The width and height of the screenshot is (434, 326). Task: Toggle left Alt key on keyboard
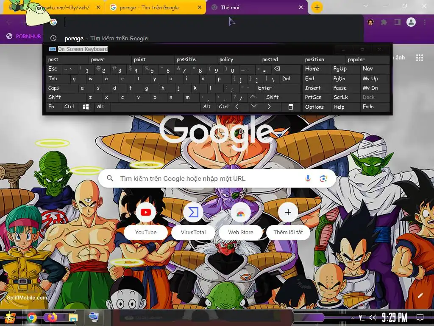click(102, 107)
